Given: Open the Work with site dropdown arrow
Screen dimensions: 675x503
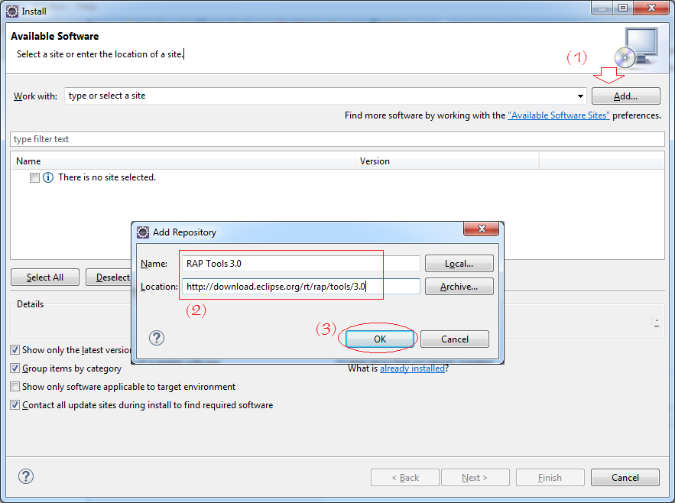Looking at the screenshot, I should tap(580, 96).
